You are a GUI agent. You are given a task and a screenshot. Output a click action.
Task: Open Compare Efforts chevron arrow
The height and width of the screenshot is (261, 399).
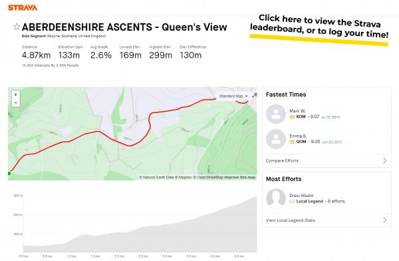pos(385,160)
